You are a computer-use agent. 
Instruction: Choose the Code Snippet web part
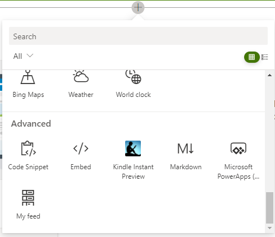[x=28, y=156]
